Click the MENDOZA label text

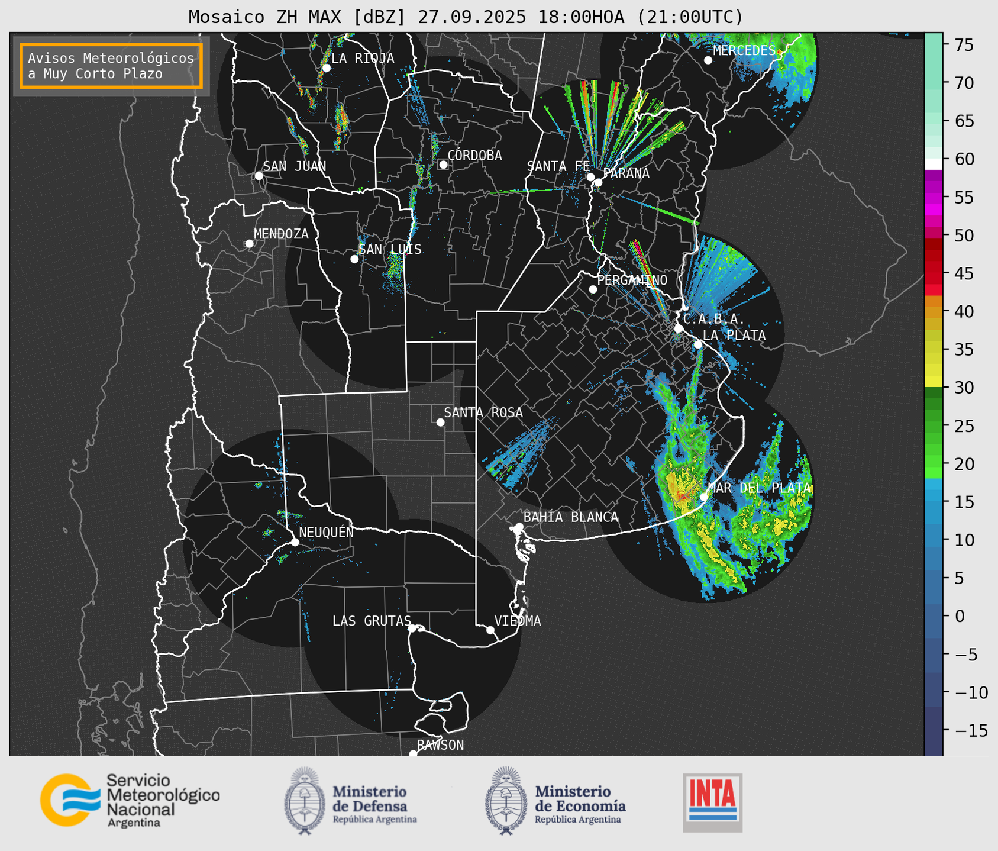coord(281,234)
